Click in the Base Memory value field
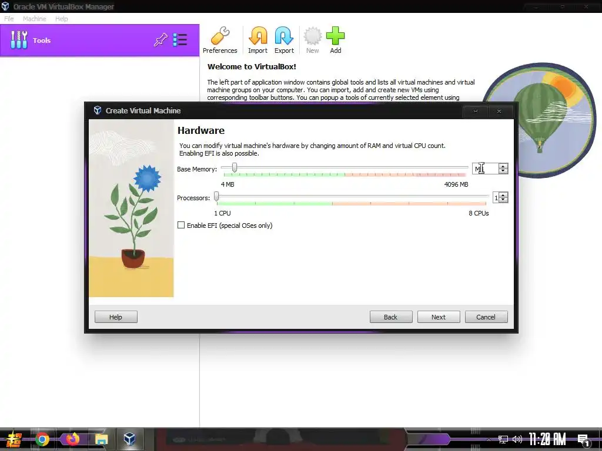 (x=485, y=169)
